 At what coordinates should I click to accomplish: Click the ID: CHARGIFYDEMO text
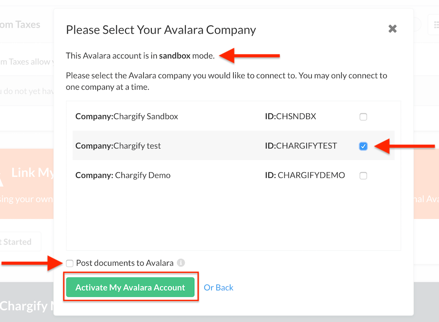(305, 175)
